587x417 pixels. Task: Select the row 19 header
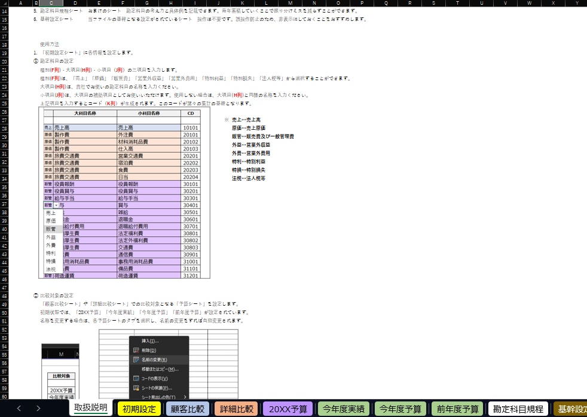[4, 53]
